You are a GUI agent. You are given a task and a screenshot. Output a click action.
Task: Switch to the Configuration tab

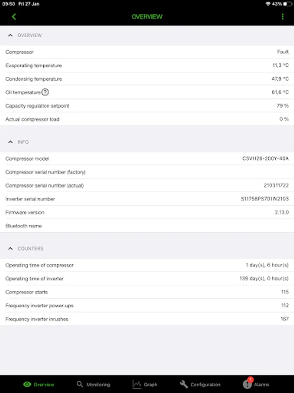point(205,385)
